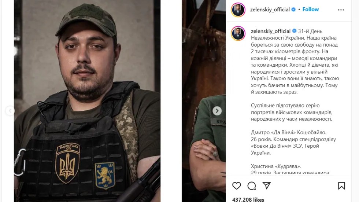Image resolution: width=359 pixels, height=202 pixels.
Task: Click caption paragraph about Суспільне portraits
Action: point(292,112)
